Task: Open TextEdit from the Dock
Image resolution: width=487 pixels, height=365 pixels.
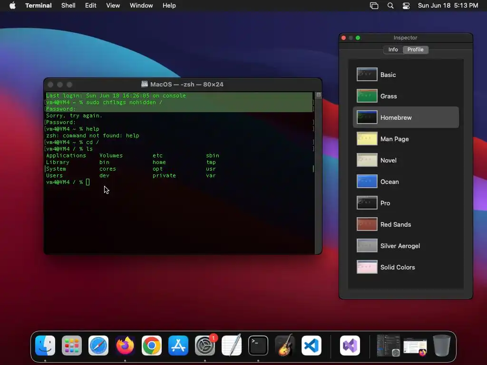Action: [232, 346]
